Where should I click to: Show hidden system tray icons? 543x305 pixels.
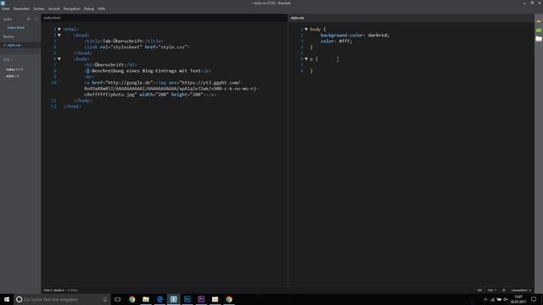[x=485, y=299]
